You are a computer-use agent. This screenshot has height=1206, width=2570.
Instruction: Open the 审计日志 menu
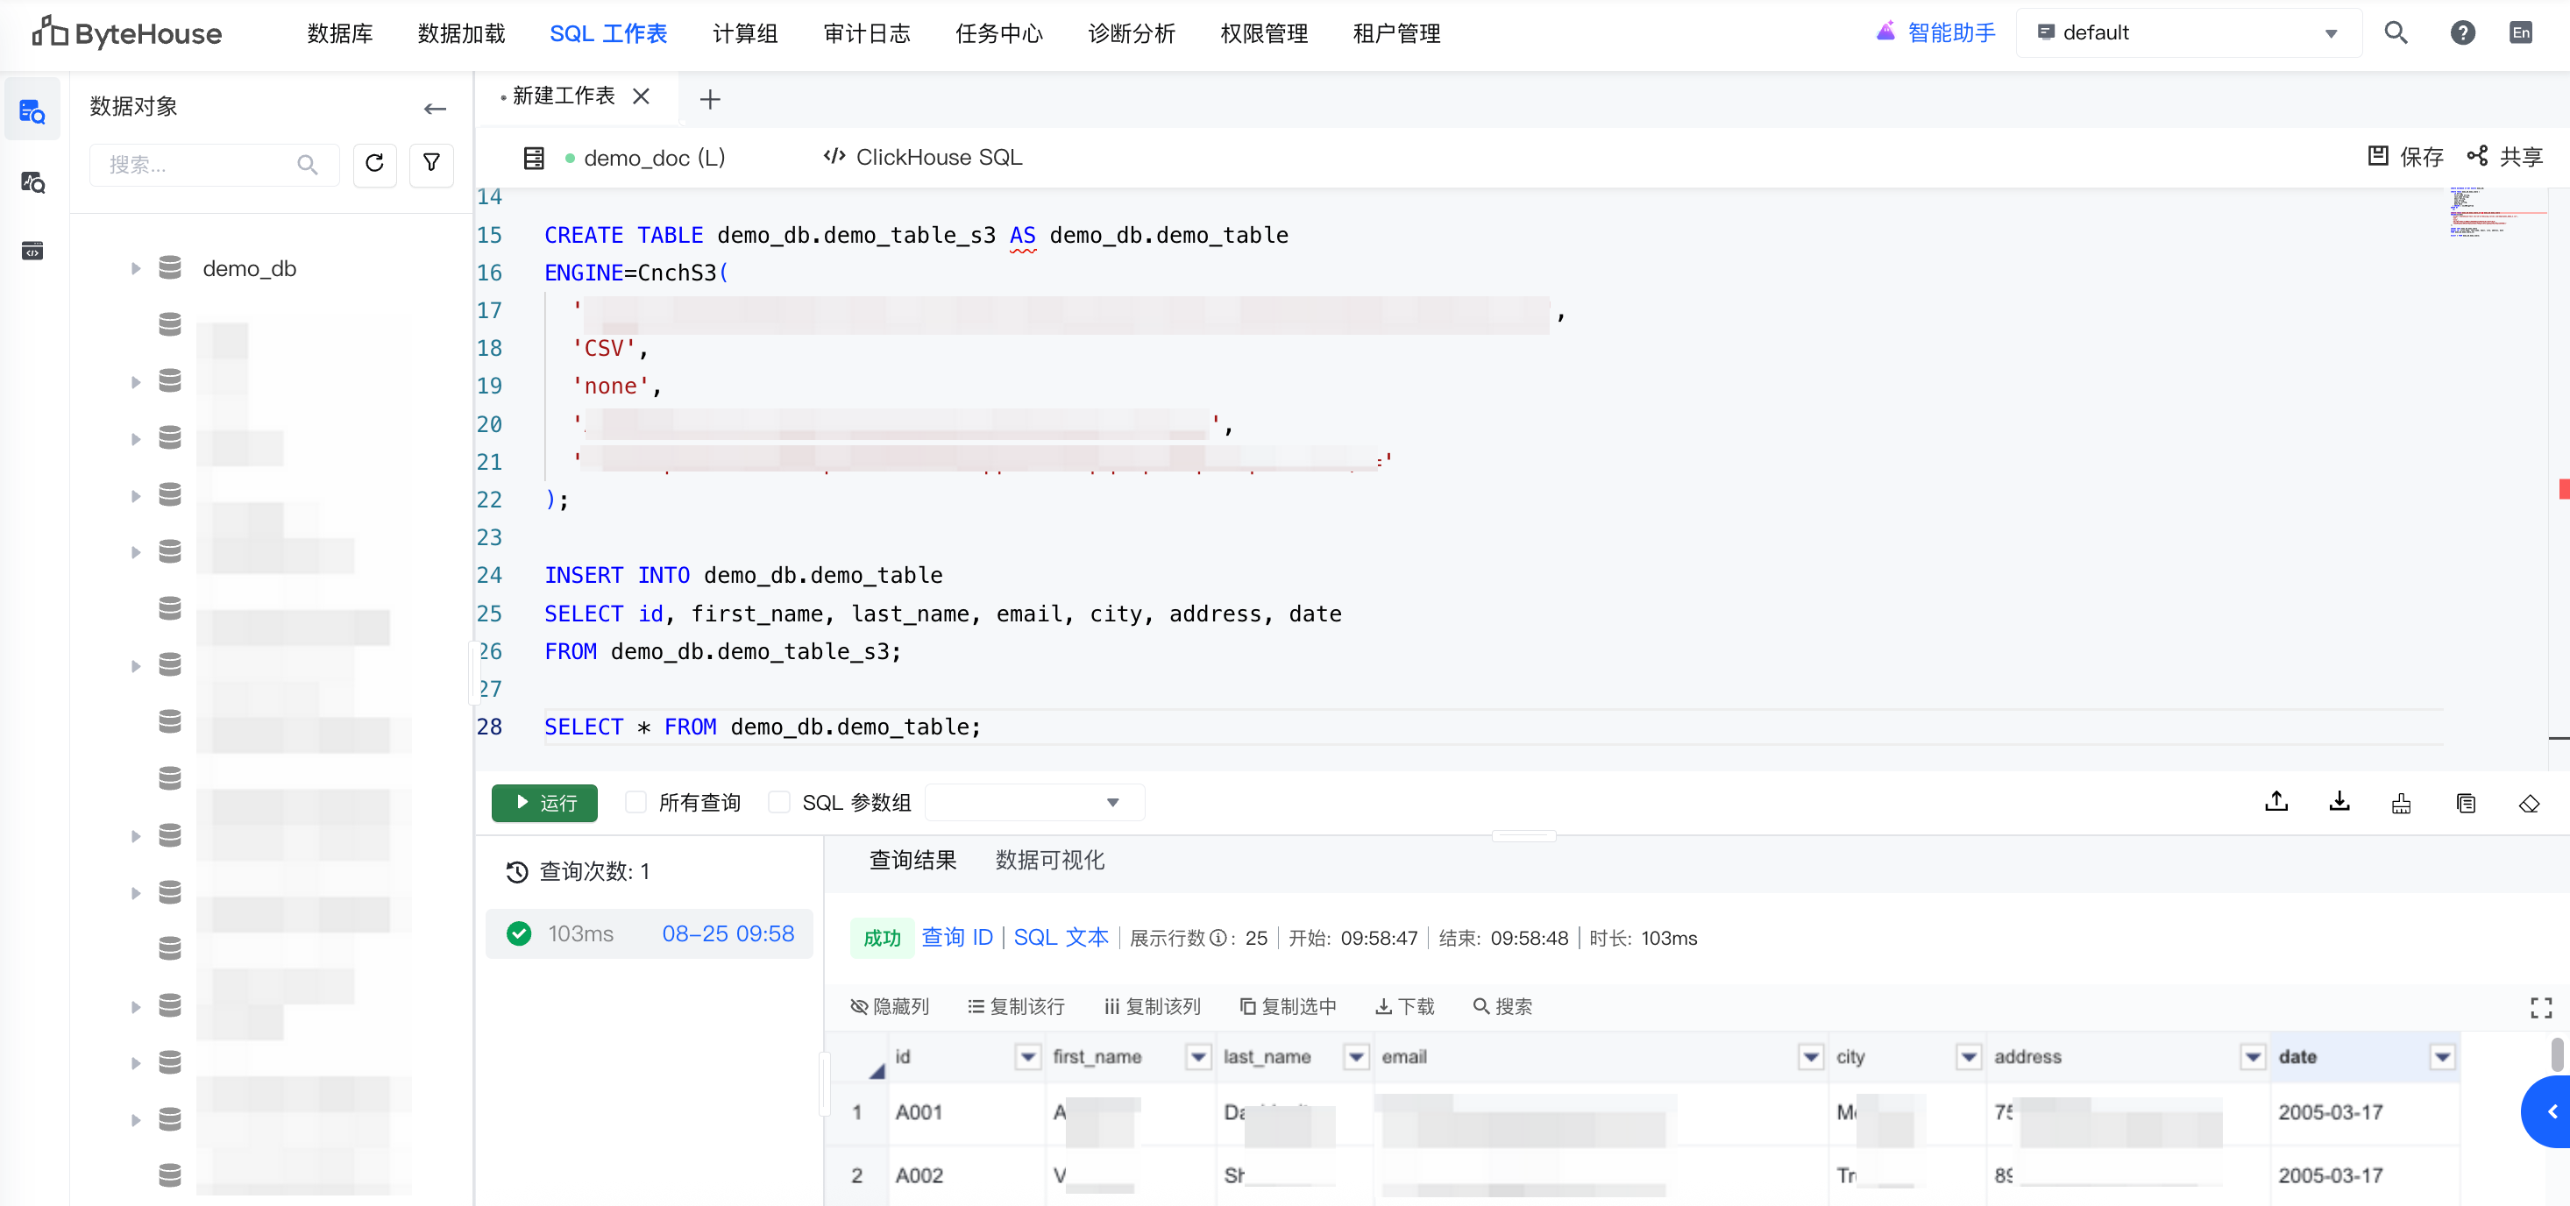point(866,34)
